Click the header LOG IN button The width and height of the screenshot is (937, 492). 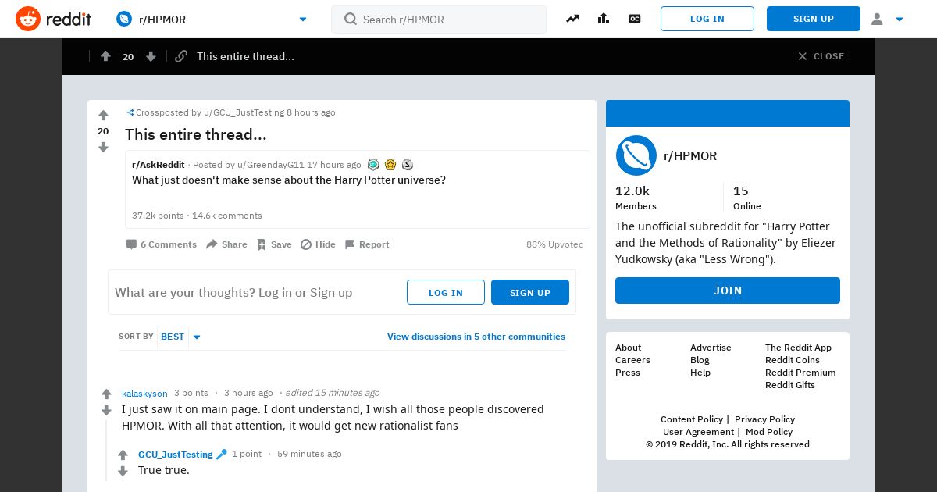[x=707, y=19]
